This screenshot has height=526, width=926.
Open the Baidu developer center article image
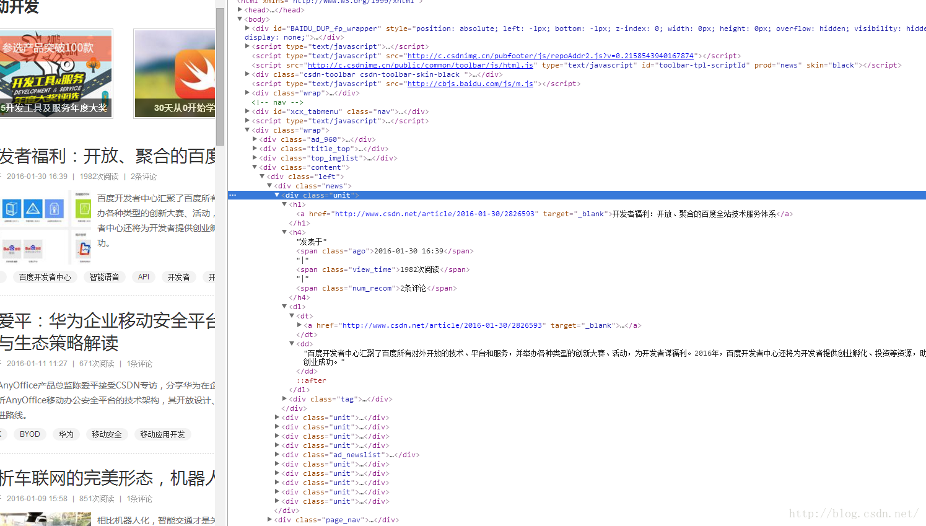(x=46, y=228)
